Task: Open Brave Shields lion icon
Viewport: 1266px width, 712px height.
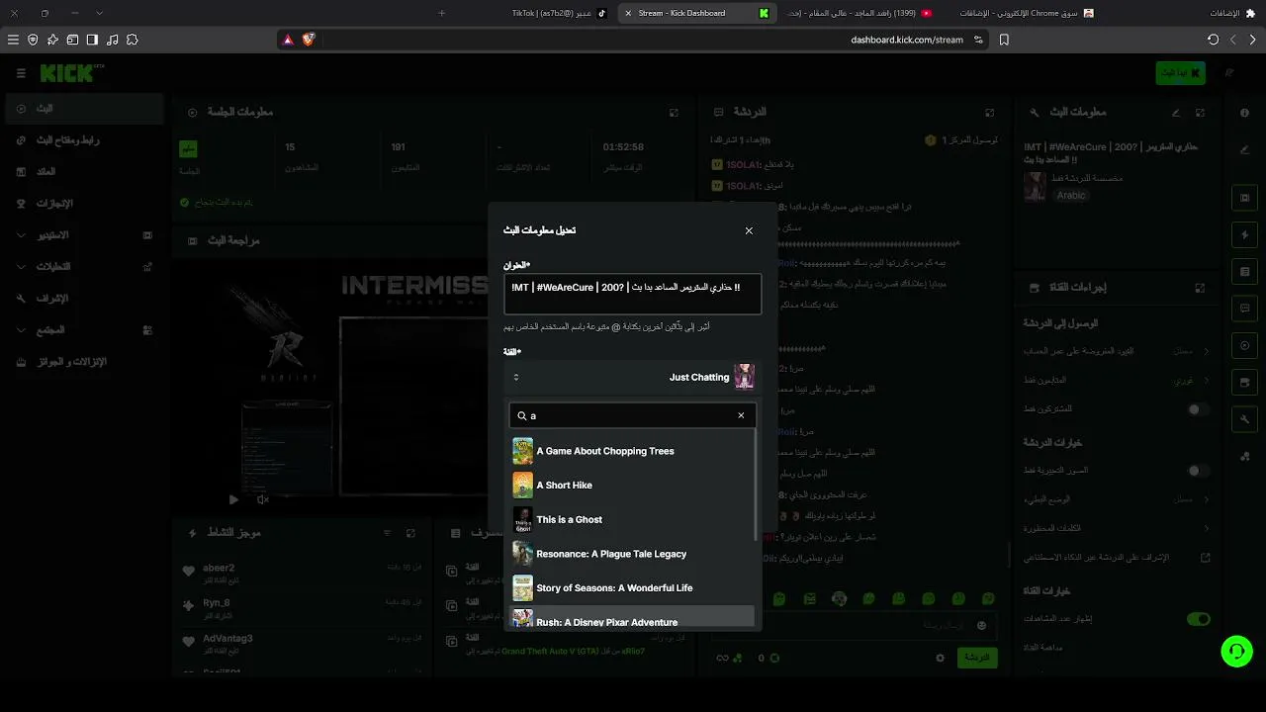Action: 308,40
